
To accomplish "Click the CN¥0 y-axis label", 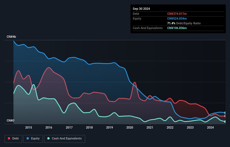I will (10, 120).
